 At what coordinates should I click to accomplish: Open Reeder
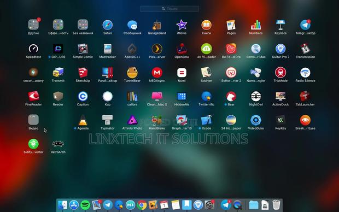pos(58,96)
